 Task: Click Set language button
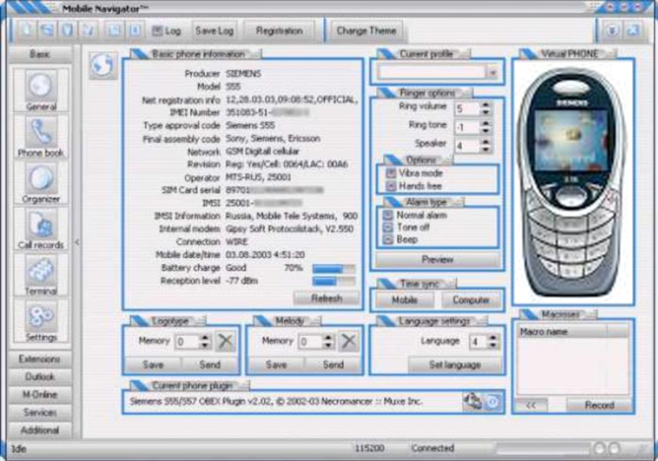pyautogui.click(x=455, y=365)
